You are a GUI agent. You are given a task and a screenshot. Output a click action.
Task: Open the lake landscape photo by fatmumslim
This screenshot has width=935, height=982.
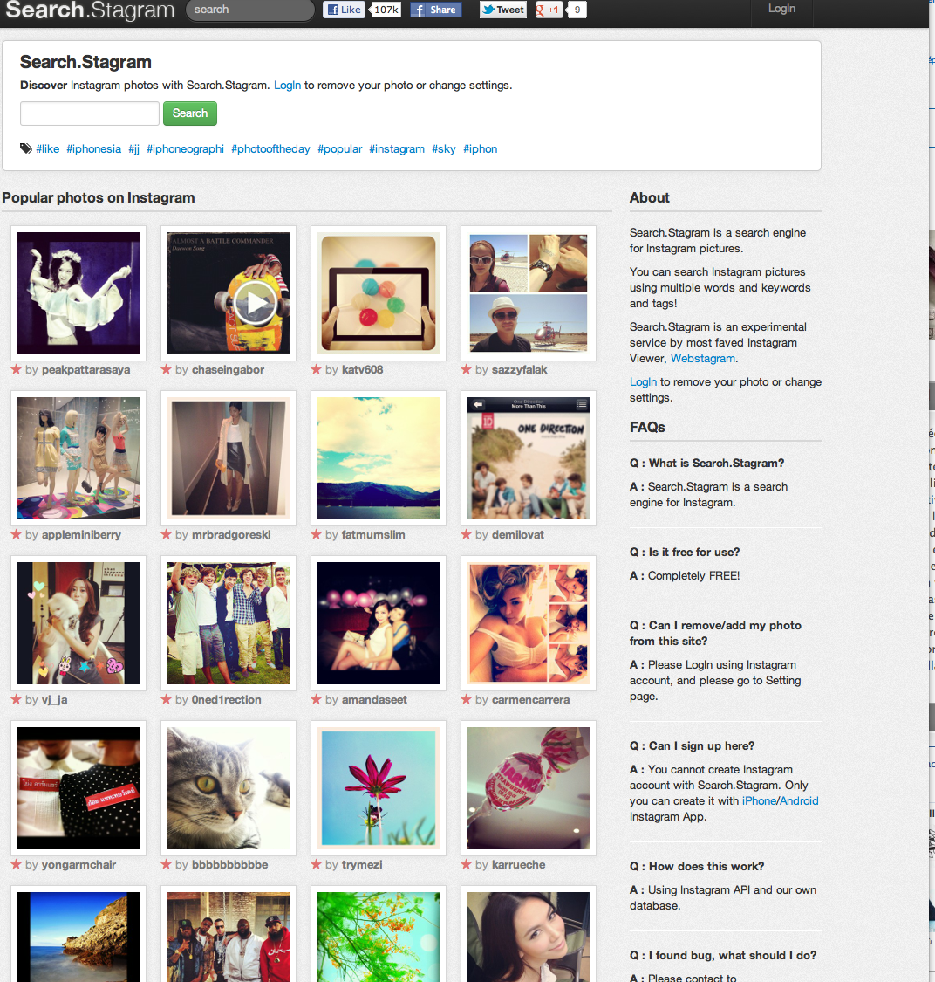379,458
